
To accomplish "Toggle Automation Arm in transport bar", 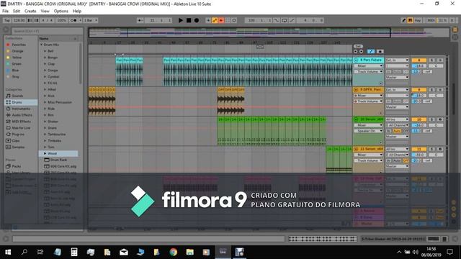I will (x=215, y=20).
